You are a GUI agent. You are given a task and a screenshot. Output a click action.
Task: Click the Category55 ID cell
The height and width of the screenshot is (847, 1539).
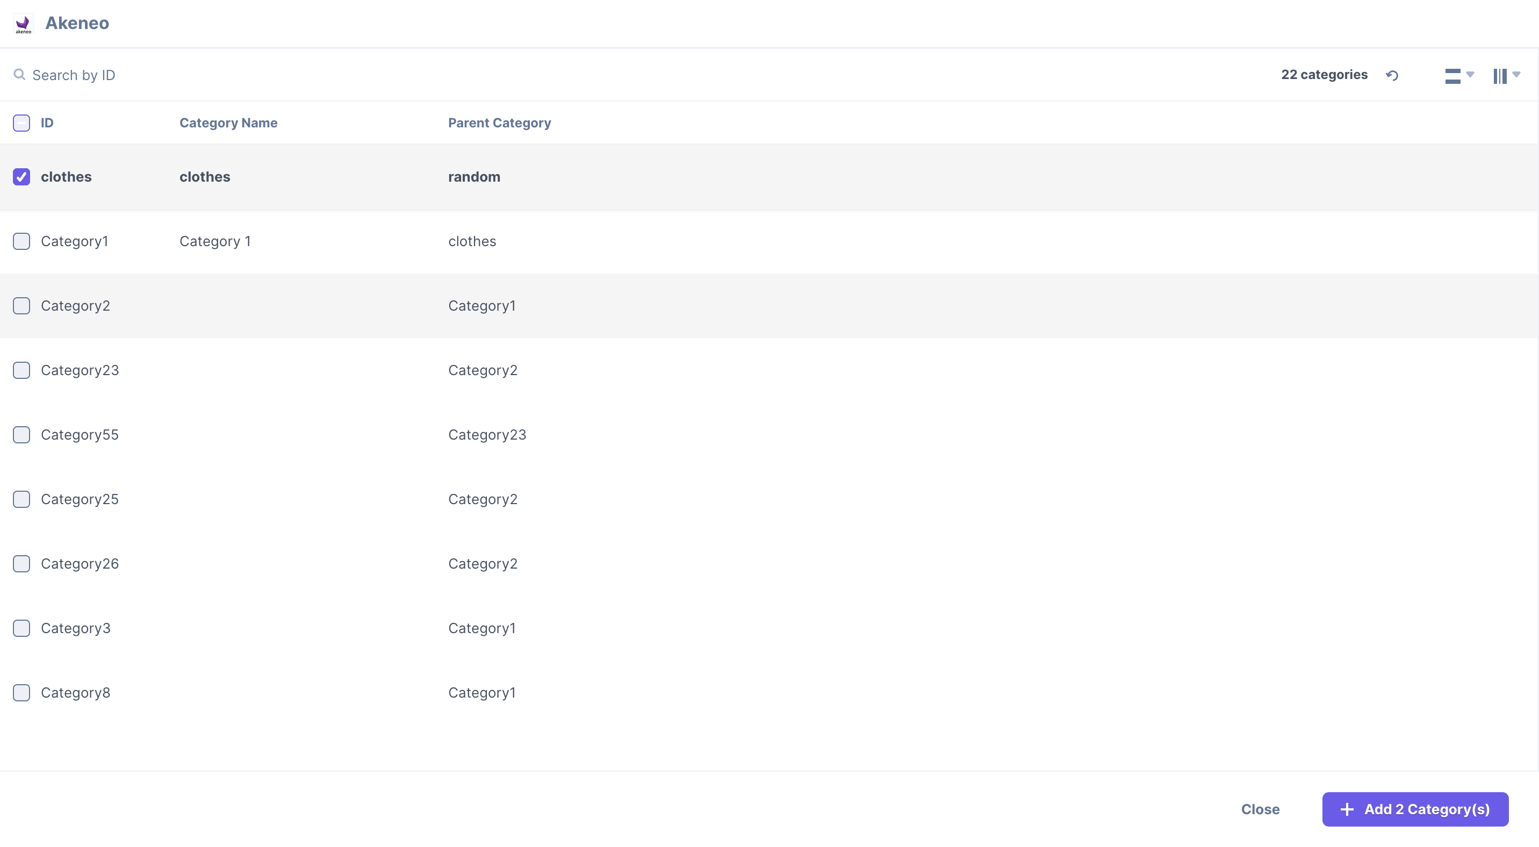point(80,435)
